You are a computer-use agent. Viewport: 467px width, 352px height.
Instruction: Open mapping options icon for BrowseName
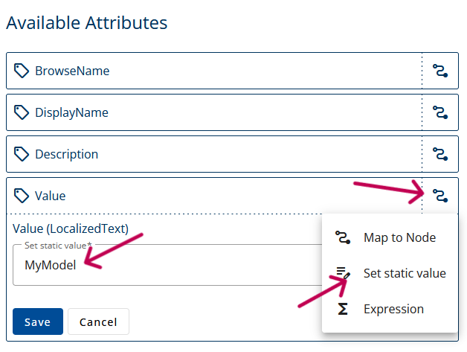click(440, 71)
